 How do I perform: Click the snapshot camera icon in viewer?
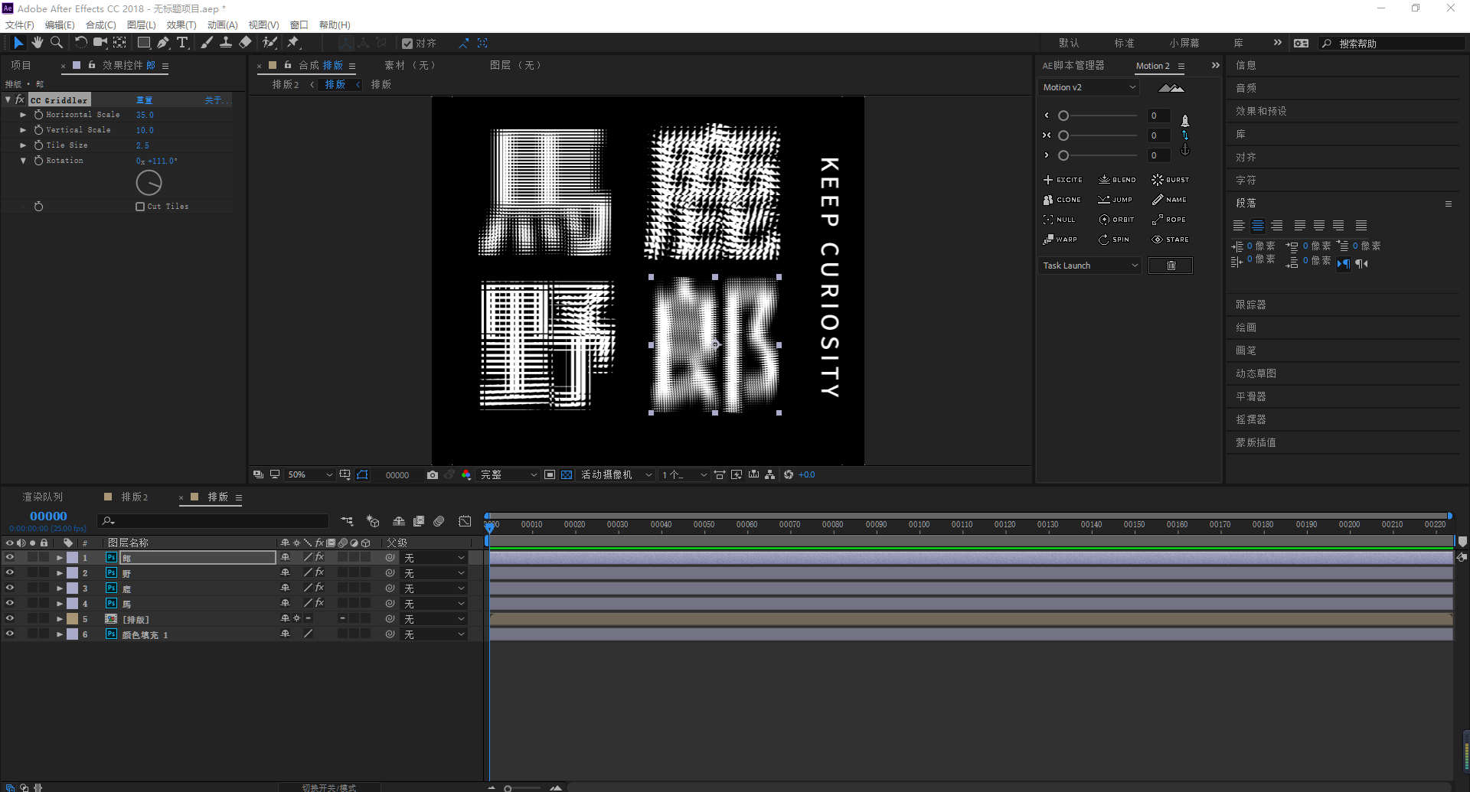tap(433, 475)
